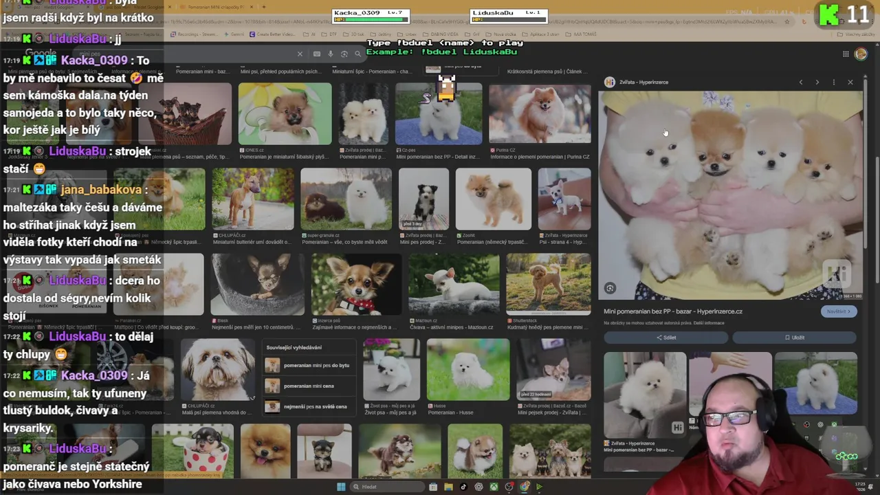
Task: Open Mini pejsek prodej Bazoš image
Action: pyautogui.click(x=553, y=370)
